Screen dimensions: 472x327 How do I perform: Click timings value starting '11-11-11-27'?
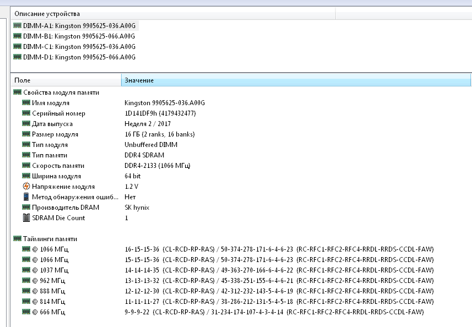tap(279, 302)
